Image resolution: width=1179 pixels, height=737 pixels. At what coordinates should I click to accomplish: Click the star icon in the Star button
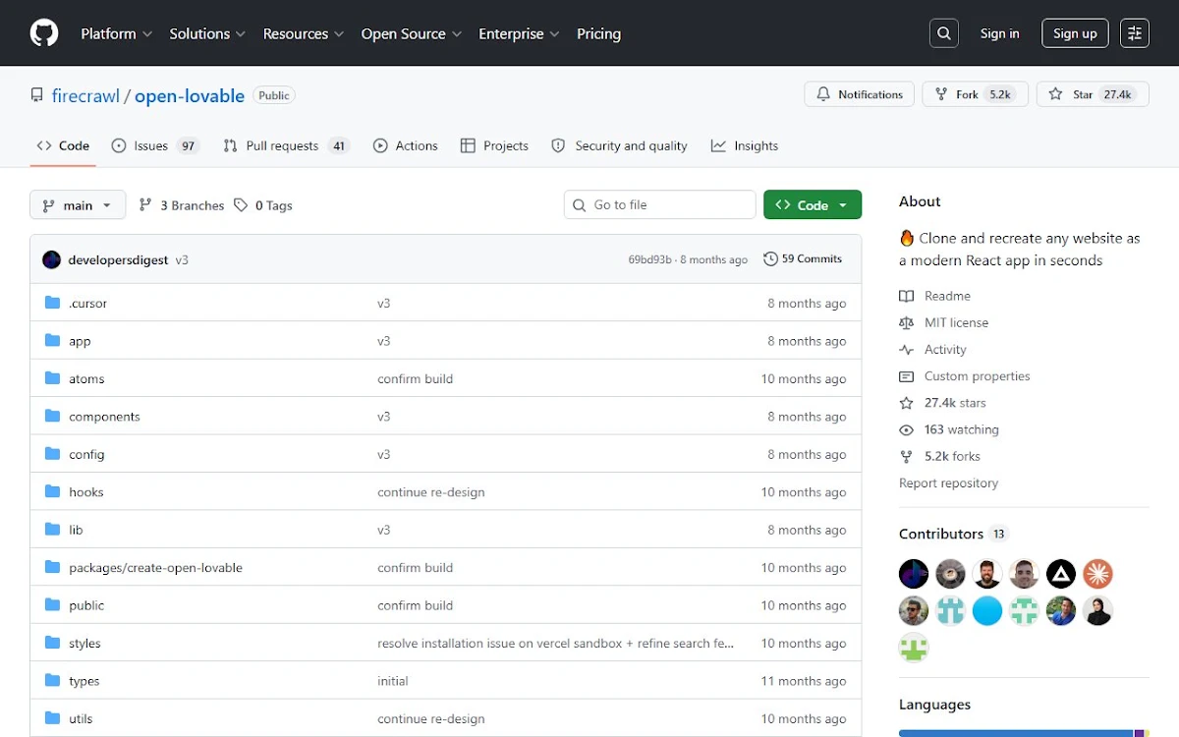[x=1055, y=94]
